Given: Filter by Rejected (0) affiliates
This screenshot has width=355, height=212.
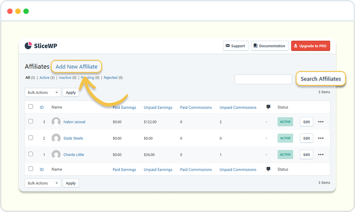Looking at the screenshot, I should point(113,78).
